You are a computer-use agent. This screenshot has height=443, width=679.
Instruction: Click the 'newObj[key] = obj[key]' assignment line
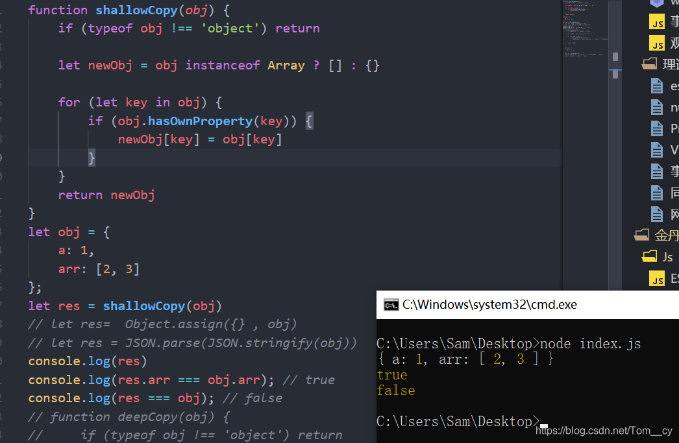coord(200,139)
